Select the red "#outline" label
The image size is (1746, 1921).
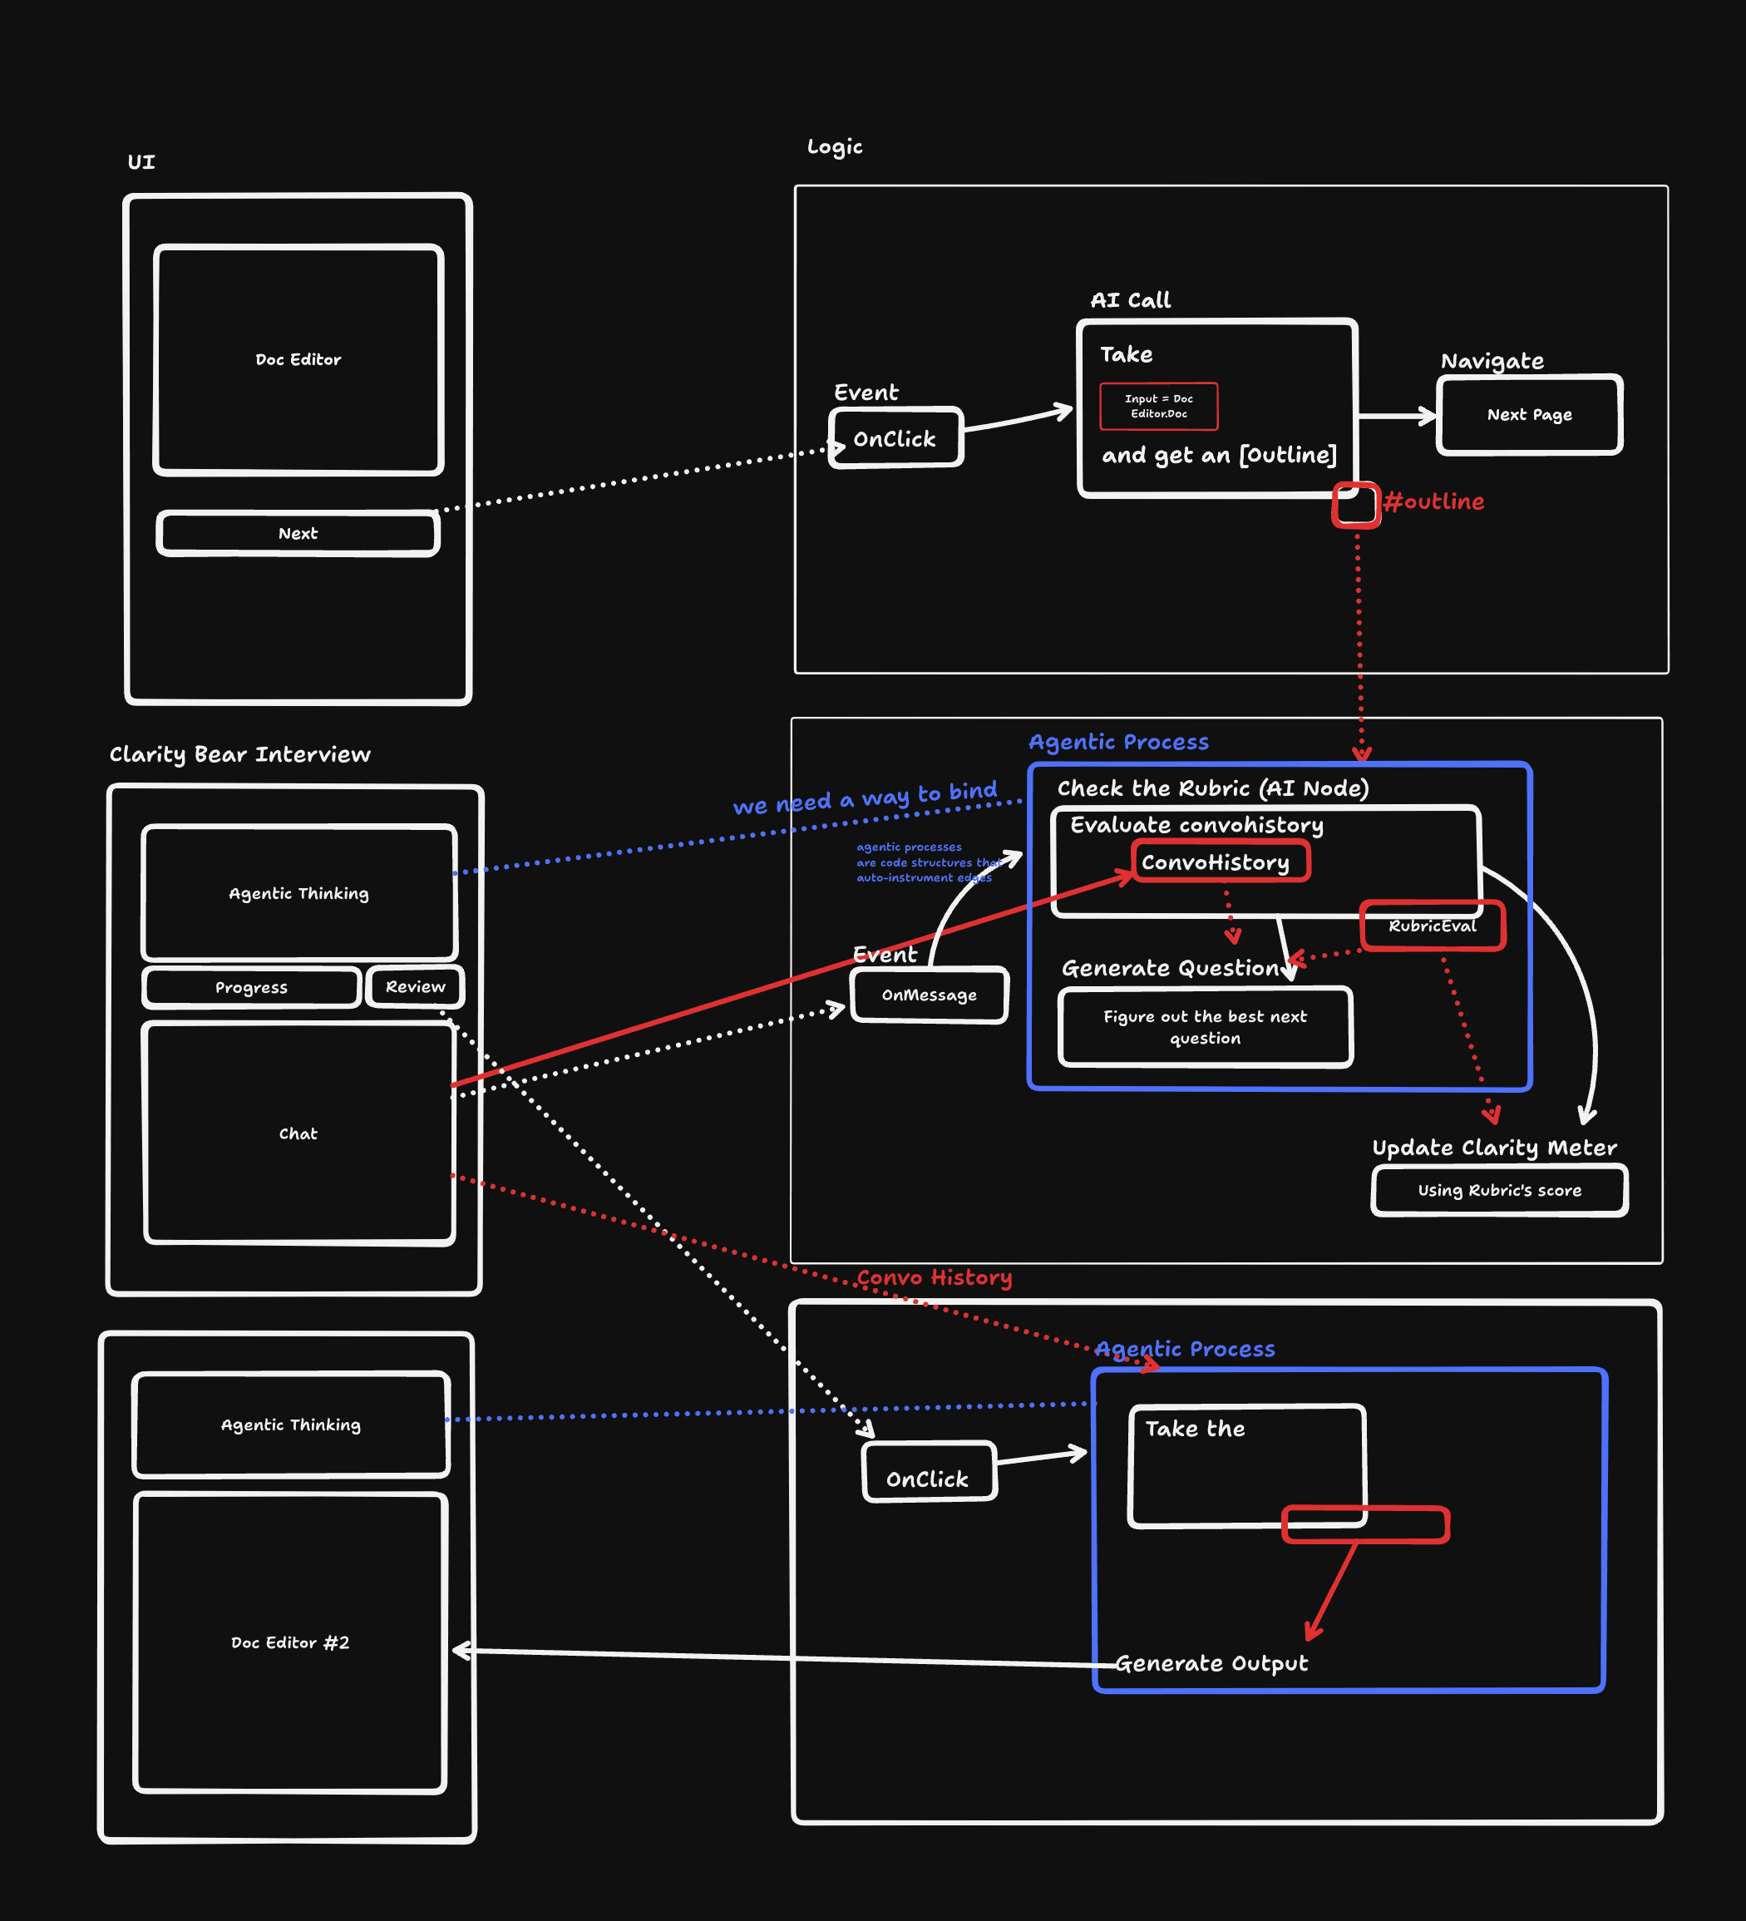[1433, 501]
